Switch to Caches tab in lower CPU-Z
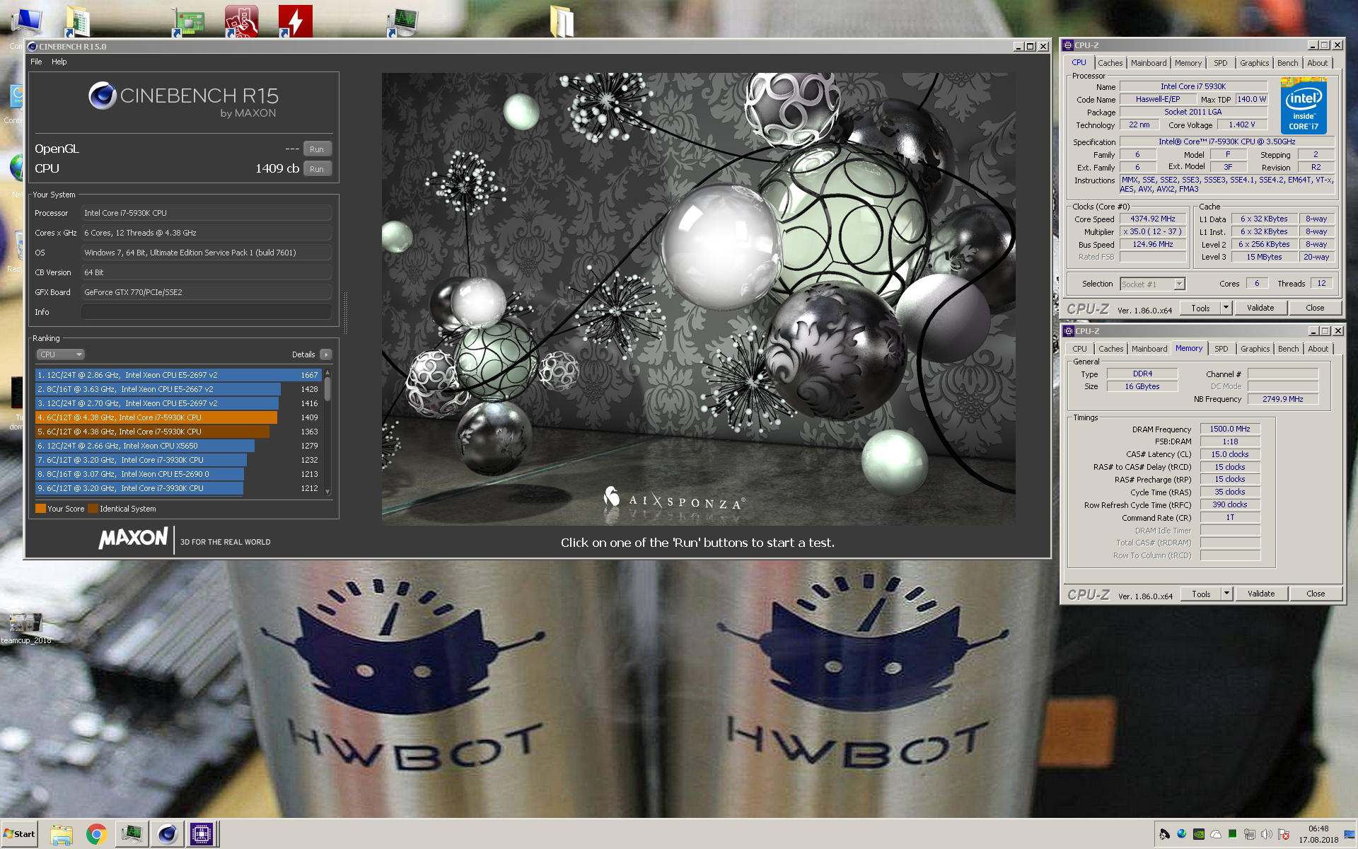The image size is (1358, 849). click(1110, 349)
